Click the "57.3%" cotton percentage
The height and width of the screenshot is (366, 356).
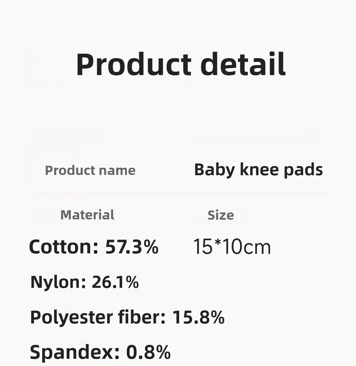point(132,247)
